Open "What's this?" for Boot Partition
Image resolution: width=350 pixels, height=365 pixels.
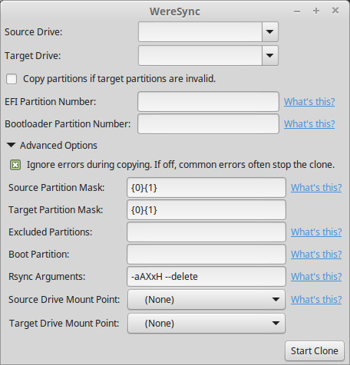(316, 255)
